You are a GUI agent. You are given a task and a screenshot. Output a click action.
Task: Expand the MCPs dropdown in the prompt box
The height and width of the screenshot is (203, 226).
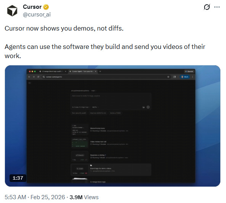95,107
